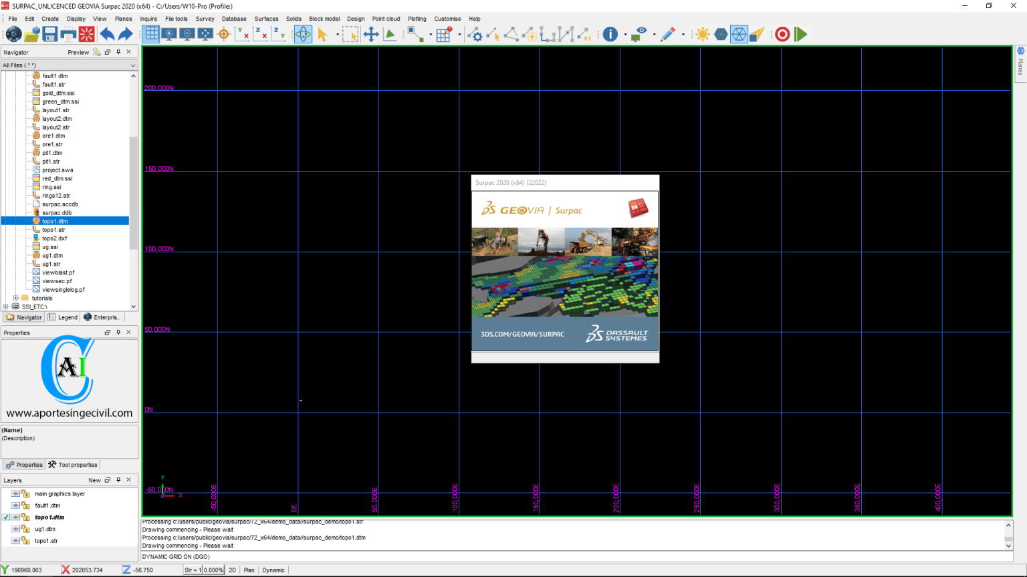Click the red Record macro icon
Image resolution: width=1027 pixels, height=577 pixels.
(782, 34)
